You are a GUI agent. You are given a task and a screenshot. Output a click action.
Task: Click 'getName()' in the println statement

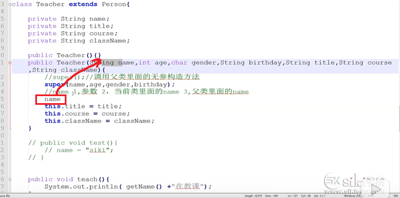143,187
